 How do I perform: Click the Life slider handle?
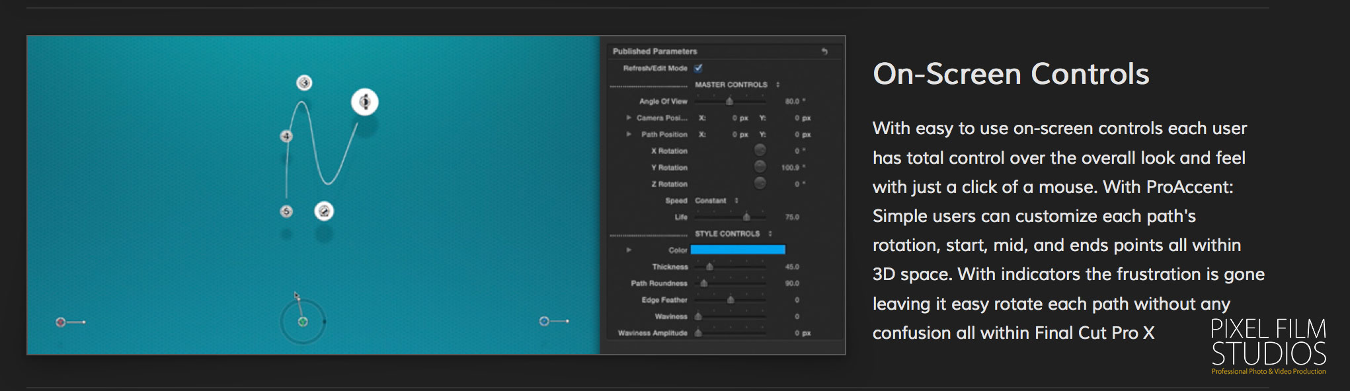746,217
